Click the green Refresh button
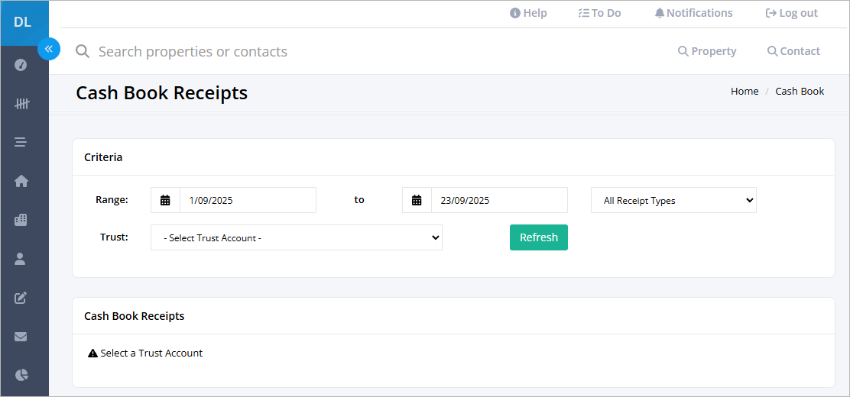Screen dimensions: 850x397 tap(539, 237)
